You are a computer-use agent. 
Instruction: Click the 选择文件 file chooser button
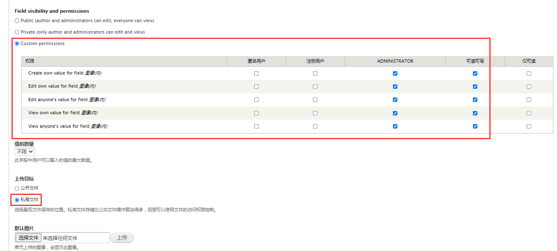28,238
